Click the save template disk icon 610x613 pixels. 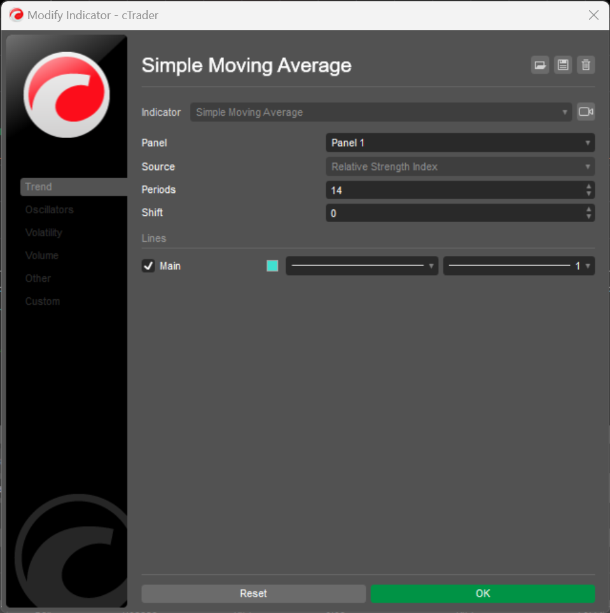coord(563,65)
